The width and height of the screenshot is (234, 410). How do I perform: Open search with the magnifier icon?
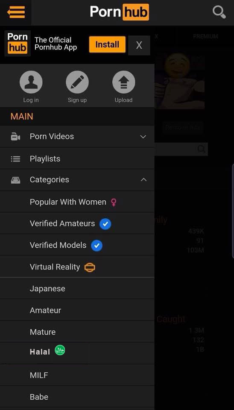[x=219, y=12]
